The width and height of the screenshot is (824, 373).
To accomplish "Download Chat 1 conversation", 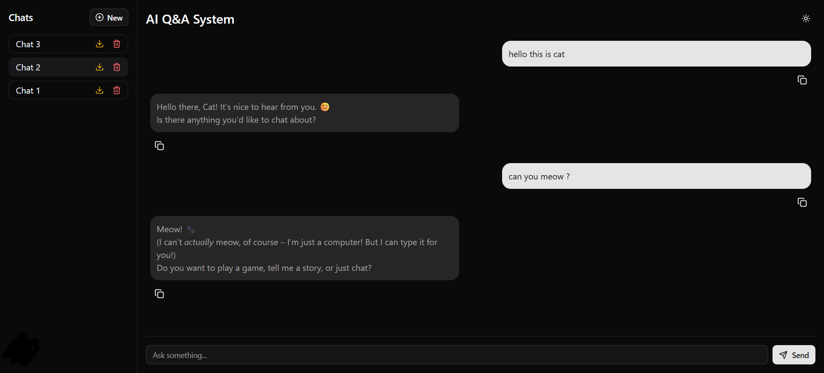I will coord(100,90).
